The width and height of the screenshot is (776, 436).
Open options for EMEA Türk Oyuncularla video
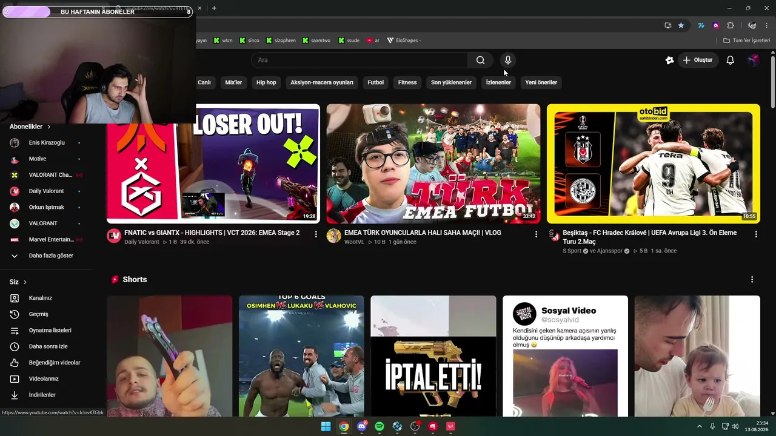click(x=536, y=234)
